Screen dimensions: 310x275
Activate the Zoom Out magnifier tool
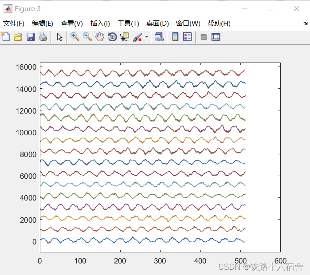[x=87, y=37]
